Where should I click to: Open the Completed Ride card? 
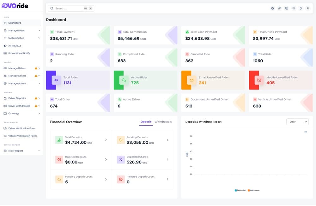click(x=145, y=58)
